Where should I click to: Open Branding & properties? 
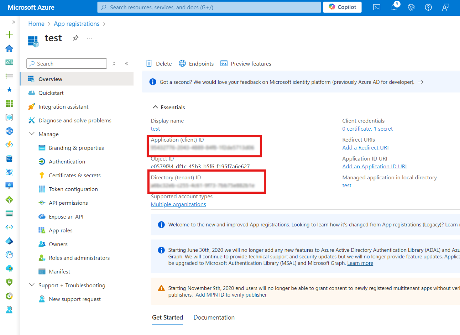(77, 148)
